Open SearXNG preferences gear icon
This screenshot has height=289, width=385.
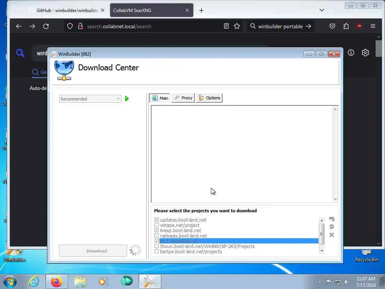pyautogui.click(x=365, y=52)
